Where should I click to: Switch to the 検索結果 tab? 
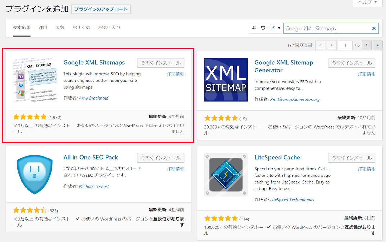(22, 28)
